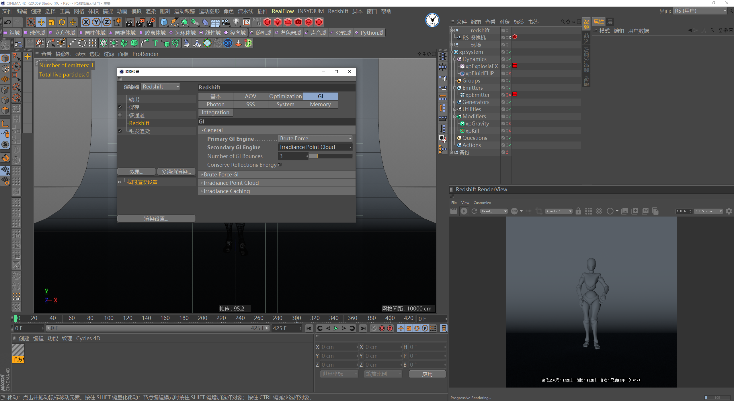
Task: Uncheck the 保存 option checkbox
Action: (120, 107)
